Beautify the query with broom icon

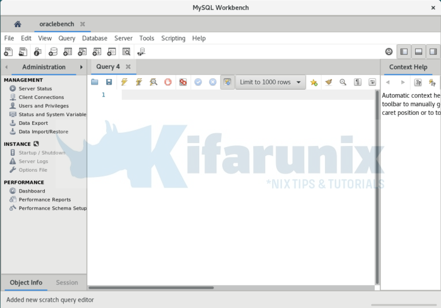pos(328,82)
